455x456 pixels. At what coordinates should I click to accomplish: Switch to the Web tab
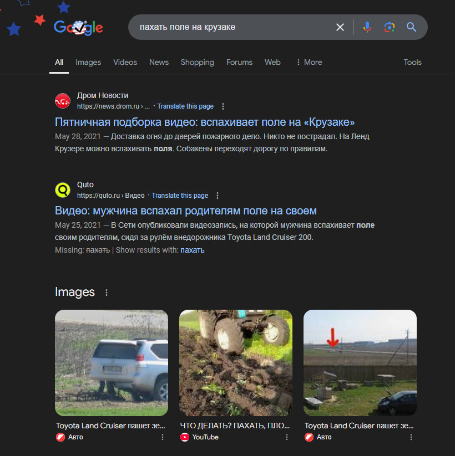[x=272, y=62]
